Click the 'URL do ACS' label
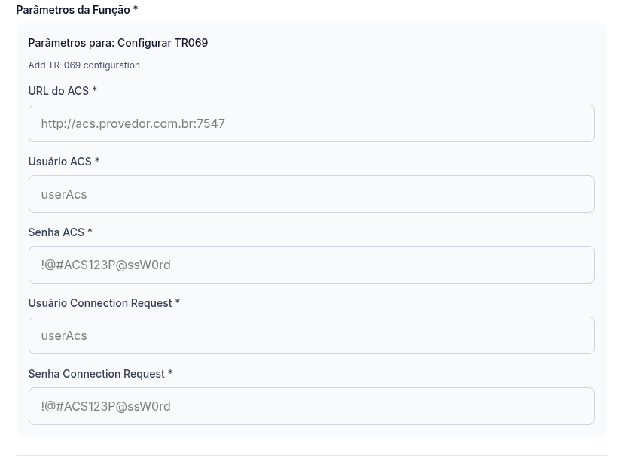Image resolution: width=622 pixels, height=458 pixels. [x=59, y=90]
